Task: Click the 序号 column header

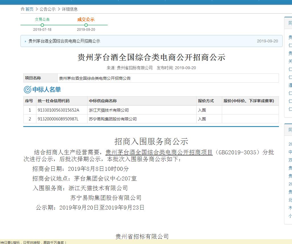Action: 30,101
